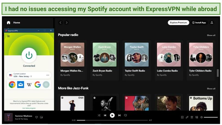
Task: Launch the Mail shortcut in ExpressVPN
Action: [x=21, y=84]
